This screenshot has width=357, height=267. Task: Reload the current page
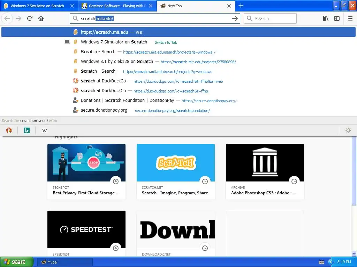pyautogui.click(x=30, y=18)
